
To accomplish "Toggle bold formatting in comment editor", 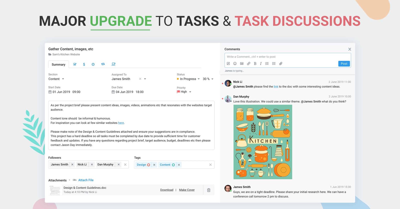I will pyautogui.click(x=255, y=64).
